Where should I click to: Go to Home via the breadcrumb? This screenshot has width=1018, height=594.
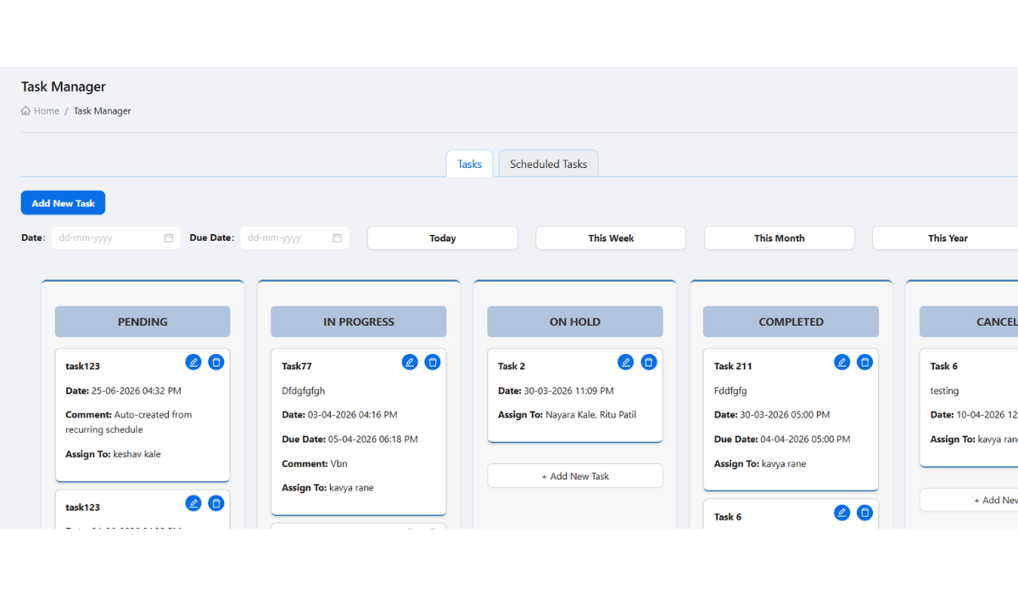click(x=40, y=111)
